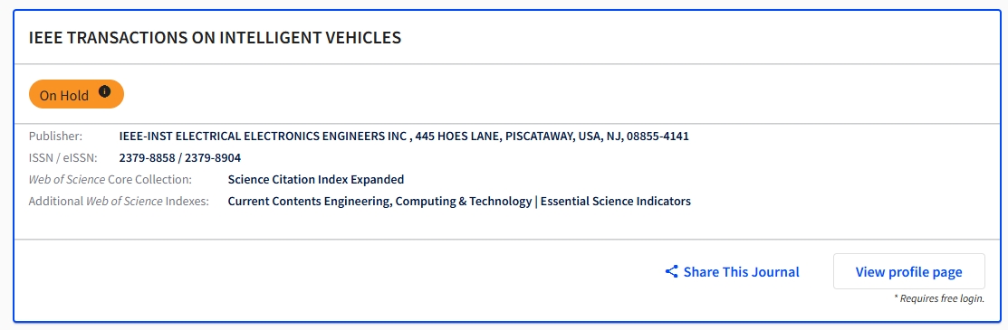Viewport: 1008px width, 330px height.
Task: Click the Web of Science Core Collection label
Action: [110, 179]
